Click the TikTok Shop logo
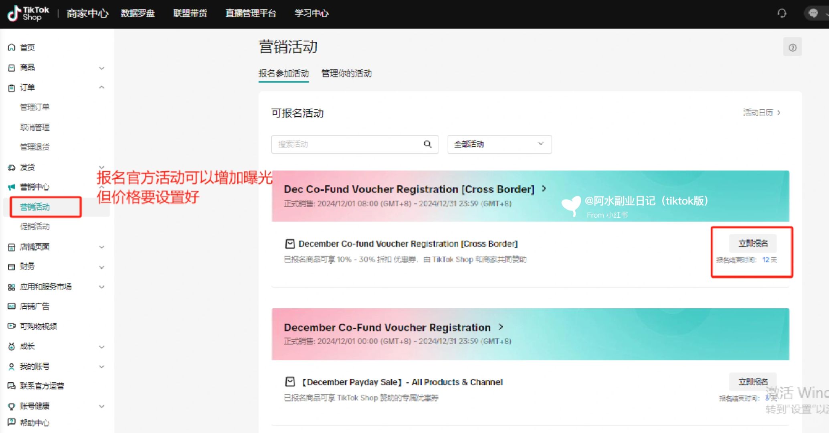 point(28,13)
